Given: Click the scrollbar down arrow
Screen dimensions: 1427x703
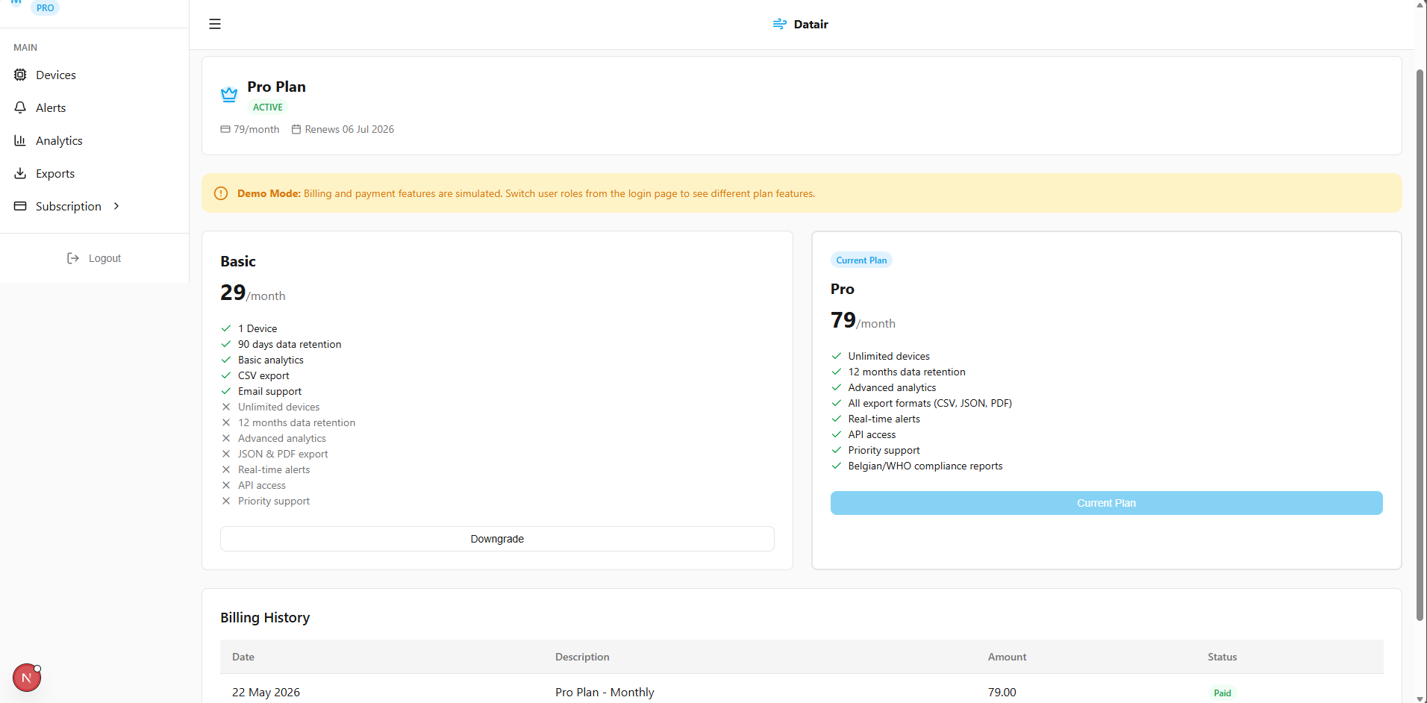Looking at the screenshot, I should (x=1420, y=698).
